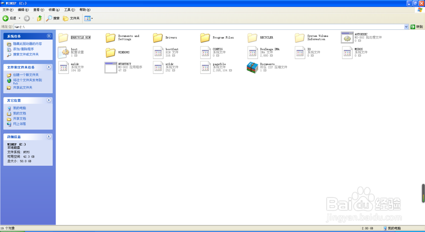Collapse the 其它位置 panel

(49, 100)
